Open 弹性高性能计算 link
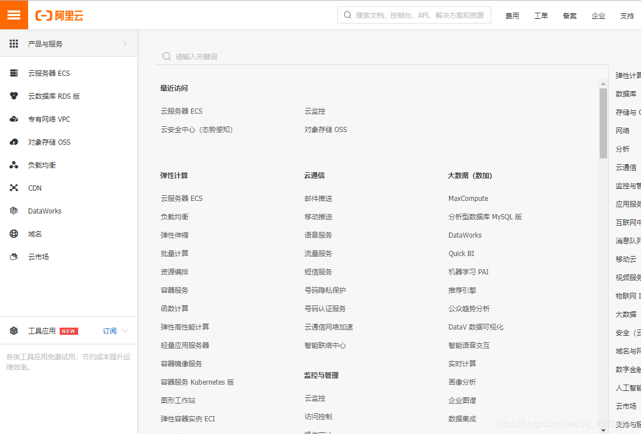Image resolution: width=641 pixels, height=434 pixels. [185, 327]
